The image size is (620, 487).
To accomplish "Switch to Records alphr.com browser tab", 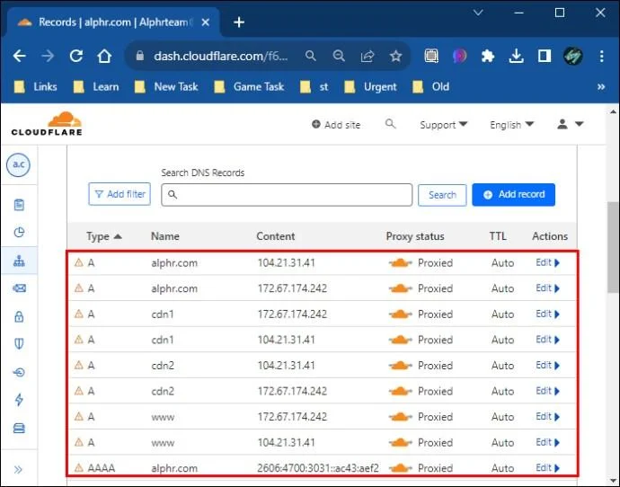I will pyautogui.click(x=113, y=22).
